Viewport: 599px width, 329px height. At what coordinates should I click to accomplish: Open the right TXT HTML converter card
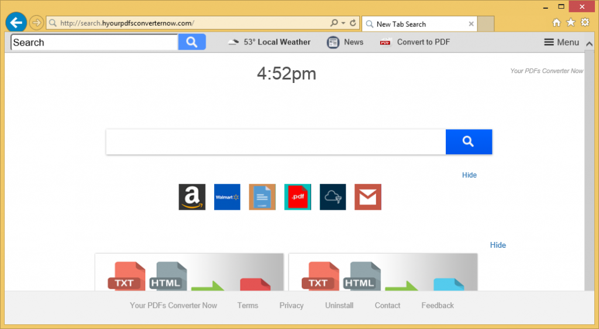coord(383,272)
